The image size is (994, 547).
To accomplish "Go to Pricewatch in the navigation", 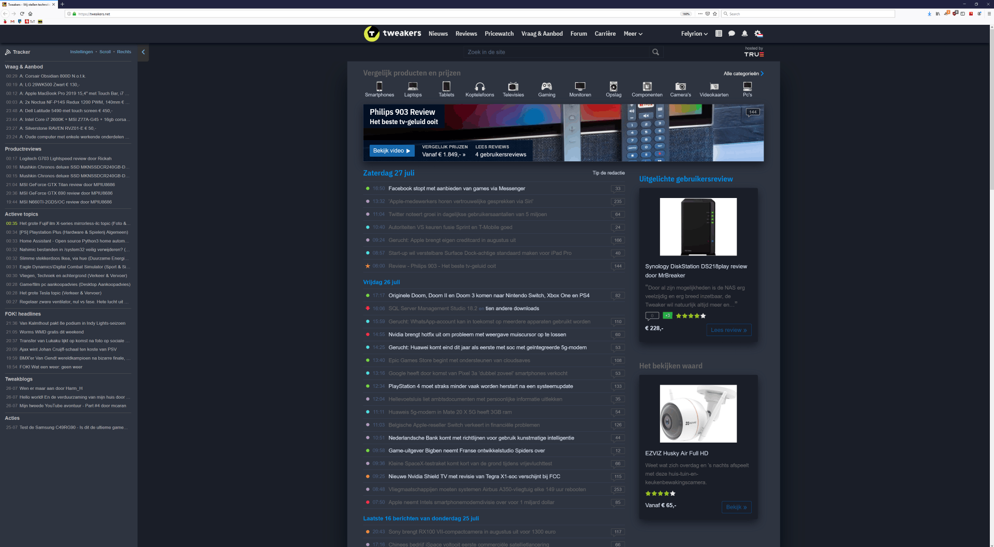I will tap(499, 34).
